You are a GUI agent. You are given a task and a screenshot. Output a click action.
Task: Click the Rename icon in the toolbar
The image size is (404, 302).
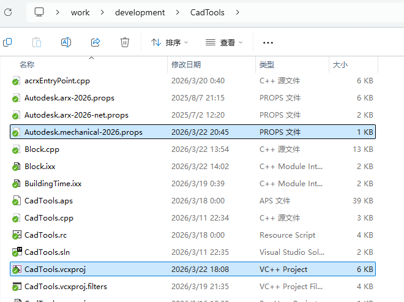coord(66,42)
